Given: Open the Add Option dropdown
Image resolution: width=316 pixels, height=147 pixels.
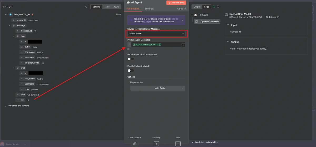Looking at the screenshot, I should [158, 88].
